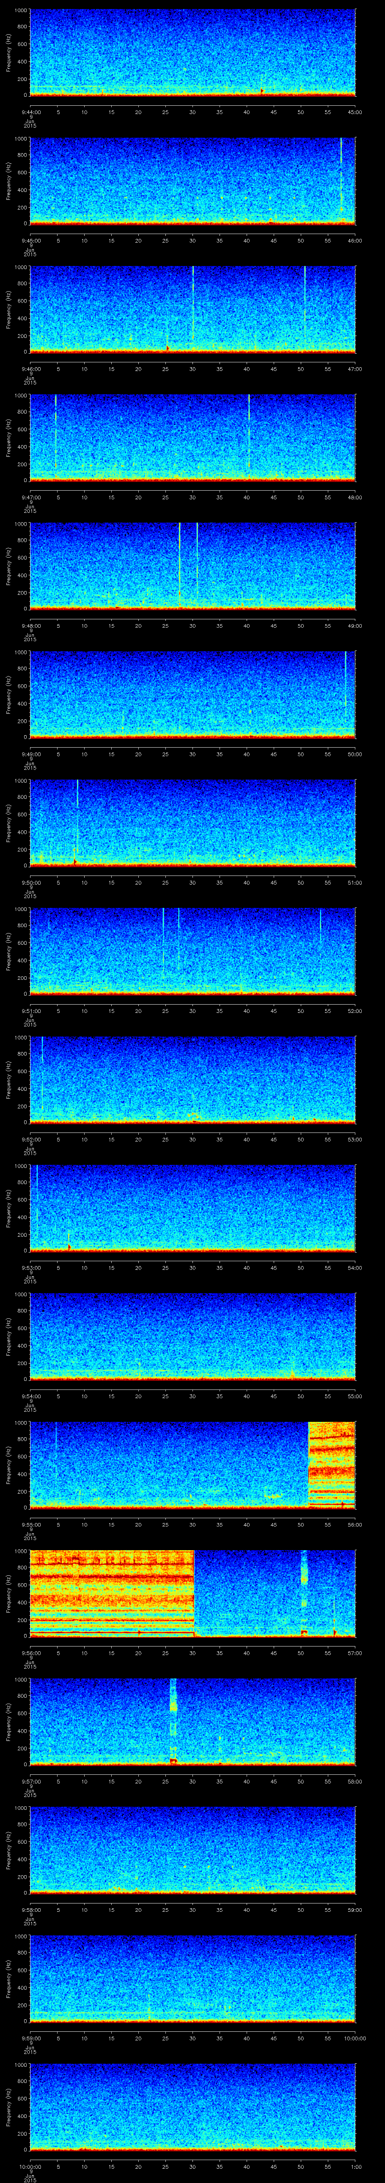Screen dimensions: 385x2183
Task: Pick the spectrogram panel beginning at 9:49:00
Action: point(192,694)
